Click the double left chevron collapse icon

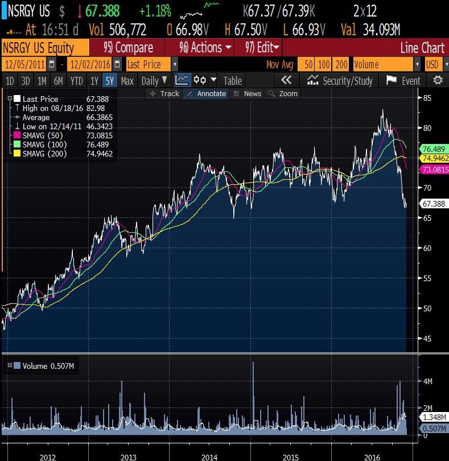point(286,80)
